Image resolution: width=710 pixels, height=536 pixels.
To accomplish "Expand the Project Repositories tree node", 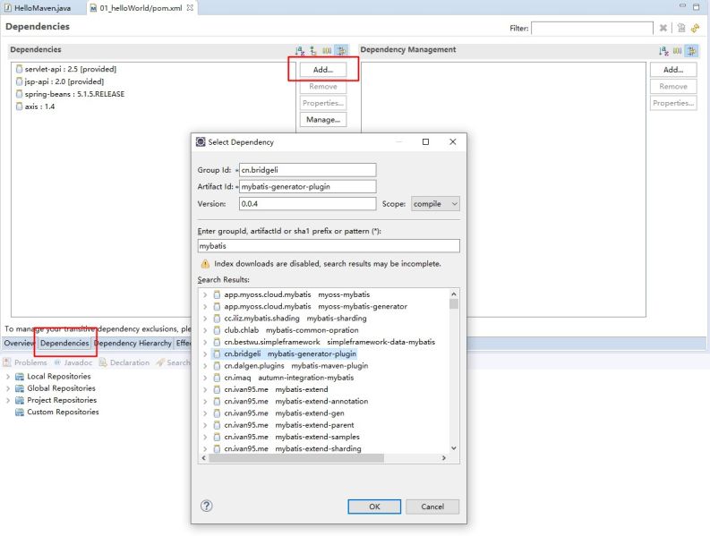I will [8, 400].
